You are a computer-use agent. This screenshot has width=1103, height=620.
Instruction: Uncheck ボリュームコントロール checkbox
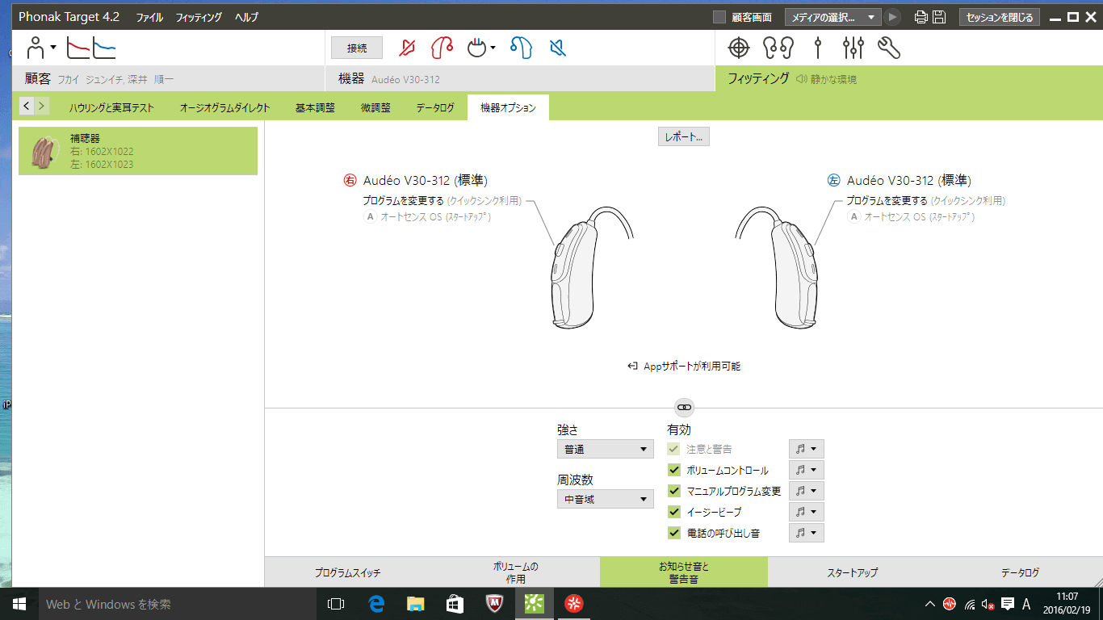coord(673,470)
